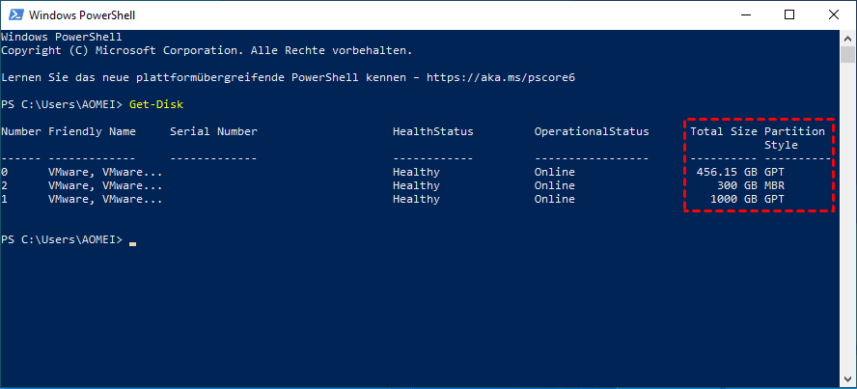Close the Windows PowerShell window
Viewport: 857px width, 389px height.
(x=834, y=15)
